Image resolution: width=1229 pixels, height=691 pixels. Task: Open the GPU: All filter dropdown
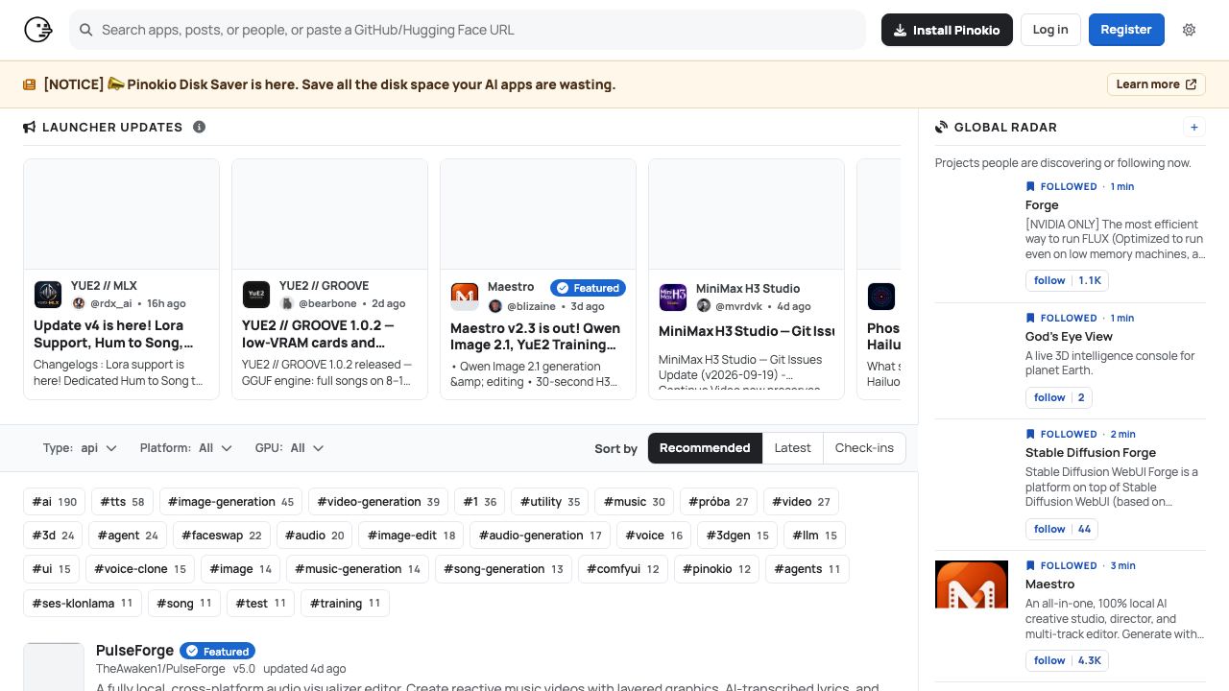click(289, 448)
